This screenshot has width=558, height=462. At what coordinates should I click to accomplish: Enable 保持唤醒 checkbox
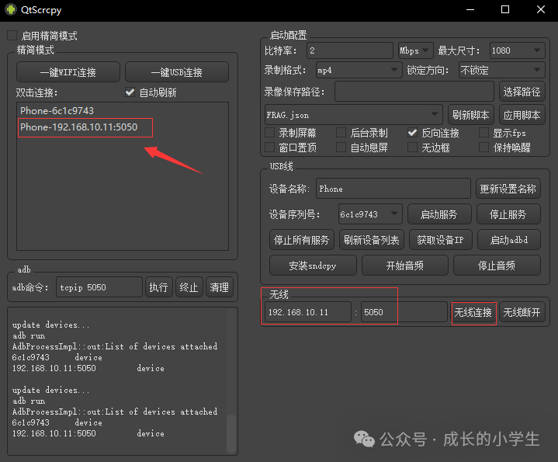pos(483,147)
